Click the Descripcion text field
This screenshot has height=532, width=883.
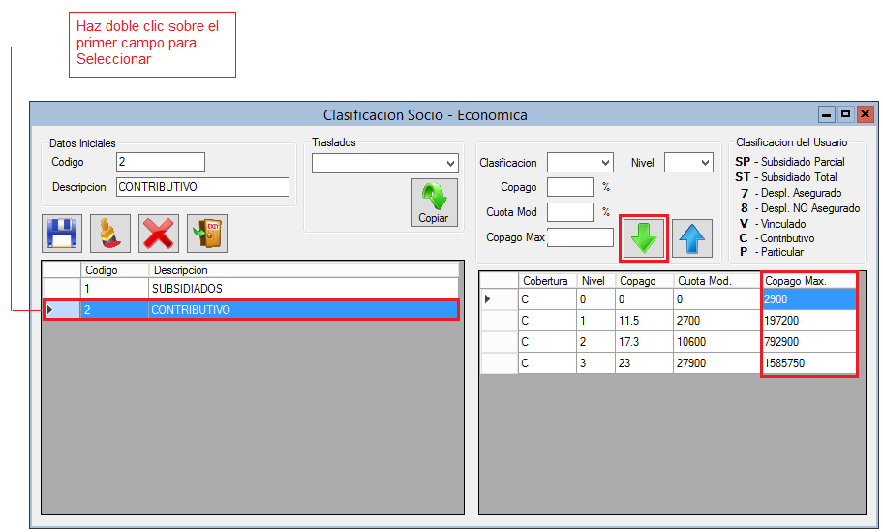point(202,187)
